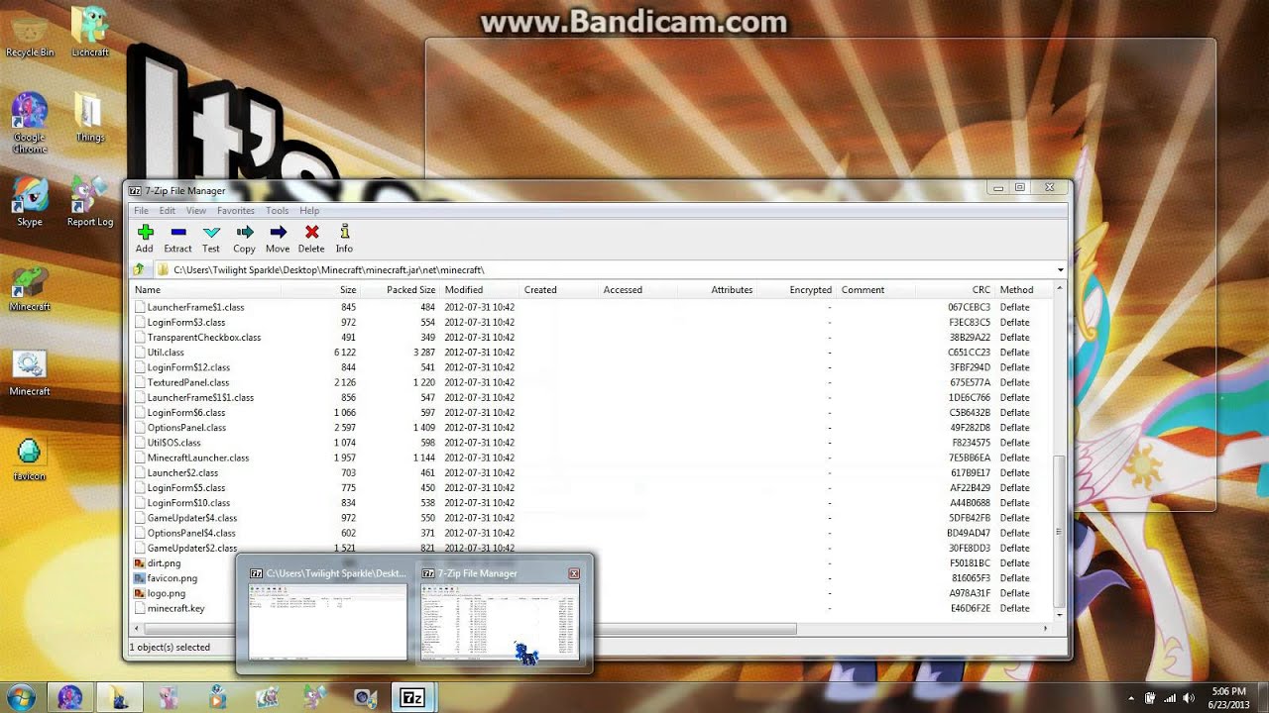1269x713 pixels.
Task: Open the Tools menu
Action: 277,210
